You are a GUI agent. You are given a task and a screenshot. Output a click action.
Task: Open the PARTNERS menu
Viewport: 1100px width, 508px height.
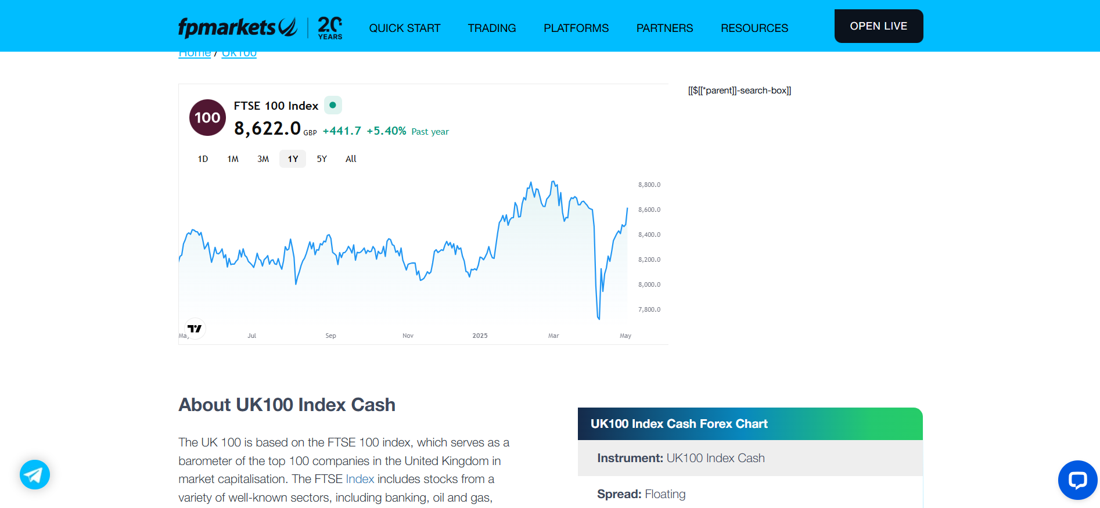pyautogui.click(x=664, y=28)
